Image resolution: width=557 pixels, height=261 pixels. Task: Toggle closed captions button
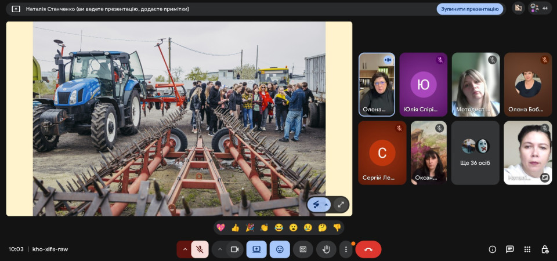tap(303, 249)
